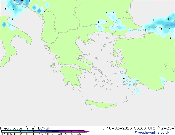This screenshot has width=175, height=135.
Task: Click the '50' legend scale label
Action: (86, 134)
